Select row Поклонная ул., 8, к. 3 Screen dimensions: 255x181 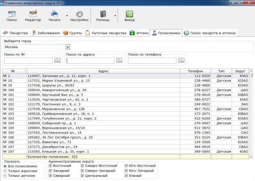125,104
